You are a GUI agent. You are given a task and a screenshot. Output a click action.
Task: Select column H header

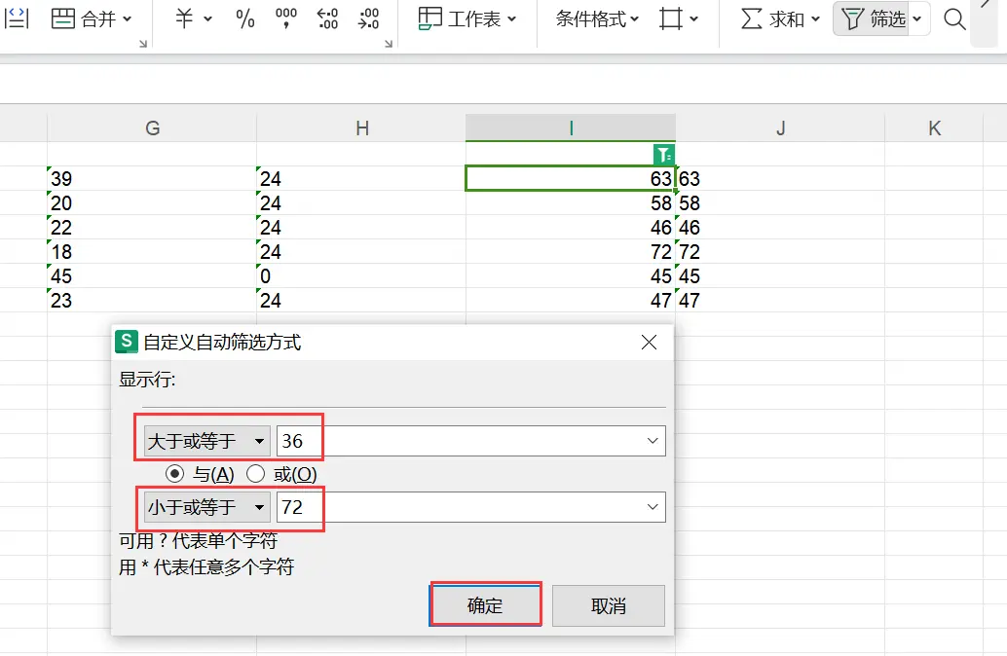[361, 128]
